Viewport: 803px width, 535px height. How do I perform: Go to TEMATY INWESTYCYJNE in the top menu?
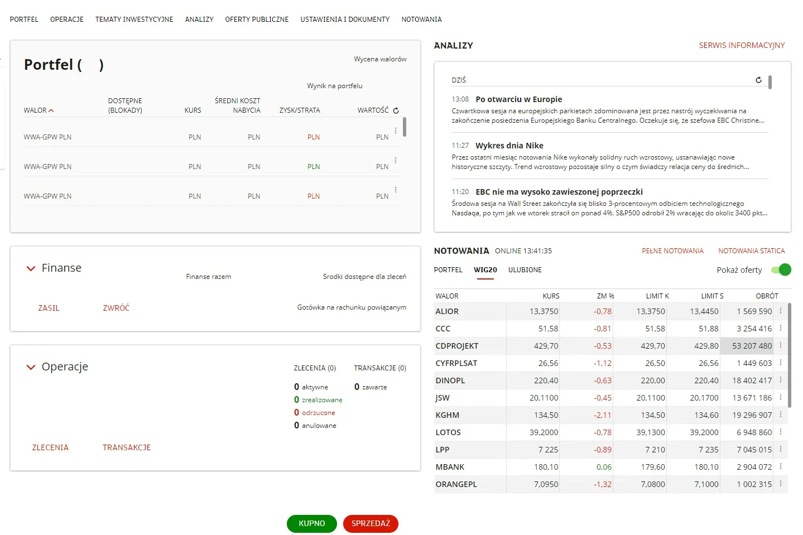pyautogui.click(x=134, y=20)
